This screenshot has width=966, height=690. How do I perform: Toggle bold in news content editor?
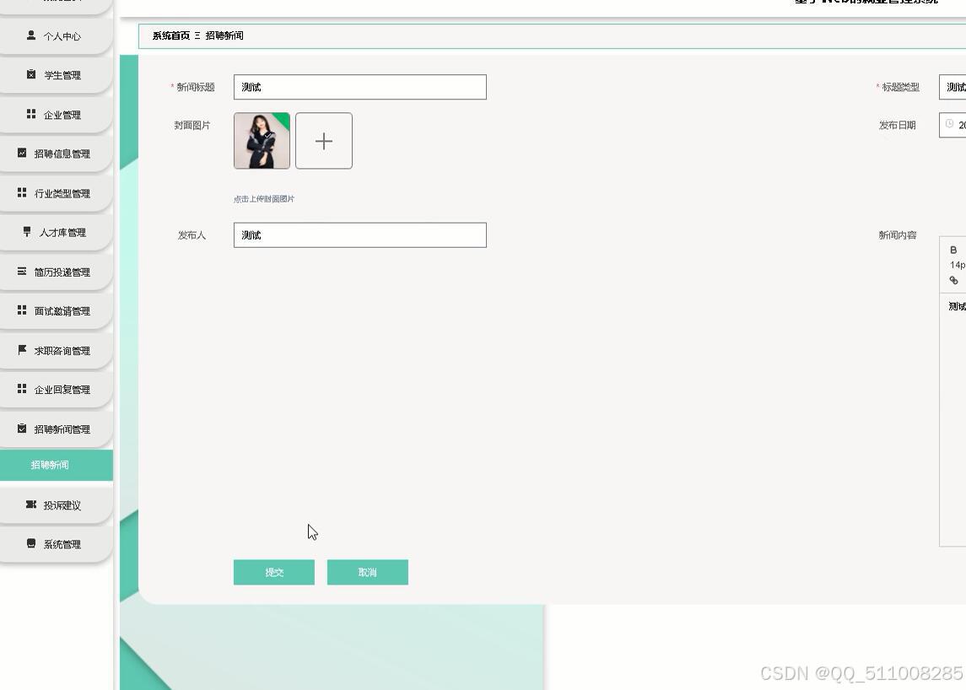click(953, 250)
